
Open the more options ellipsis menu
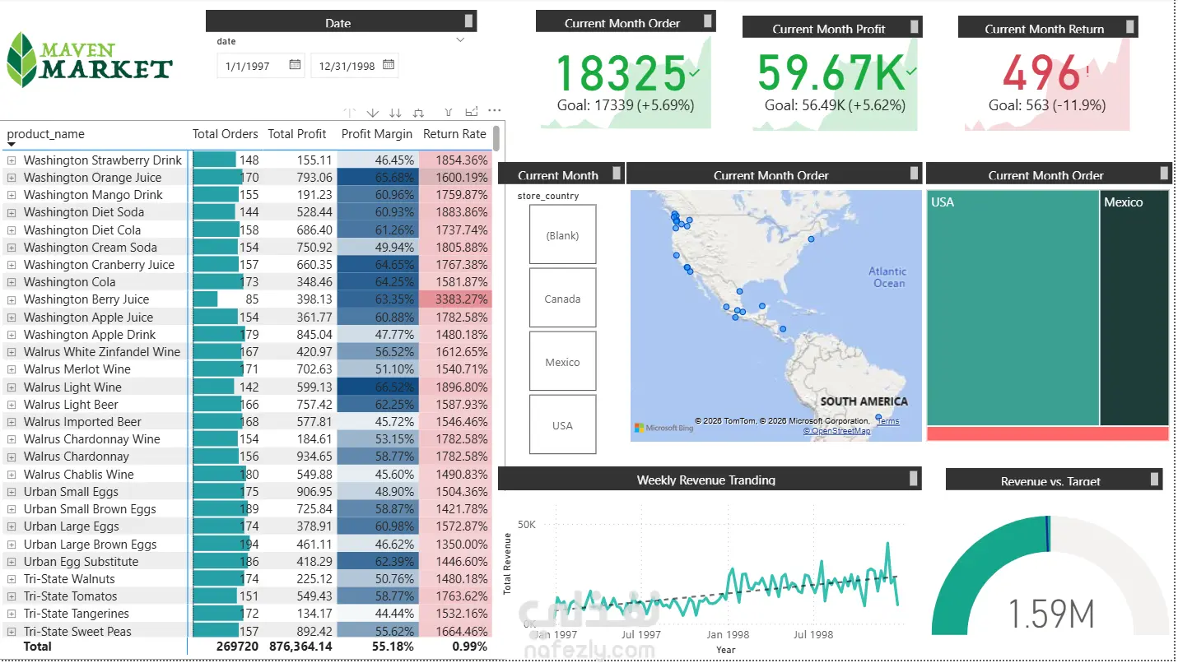click(495, 110)
